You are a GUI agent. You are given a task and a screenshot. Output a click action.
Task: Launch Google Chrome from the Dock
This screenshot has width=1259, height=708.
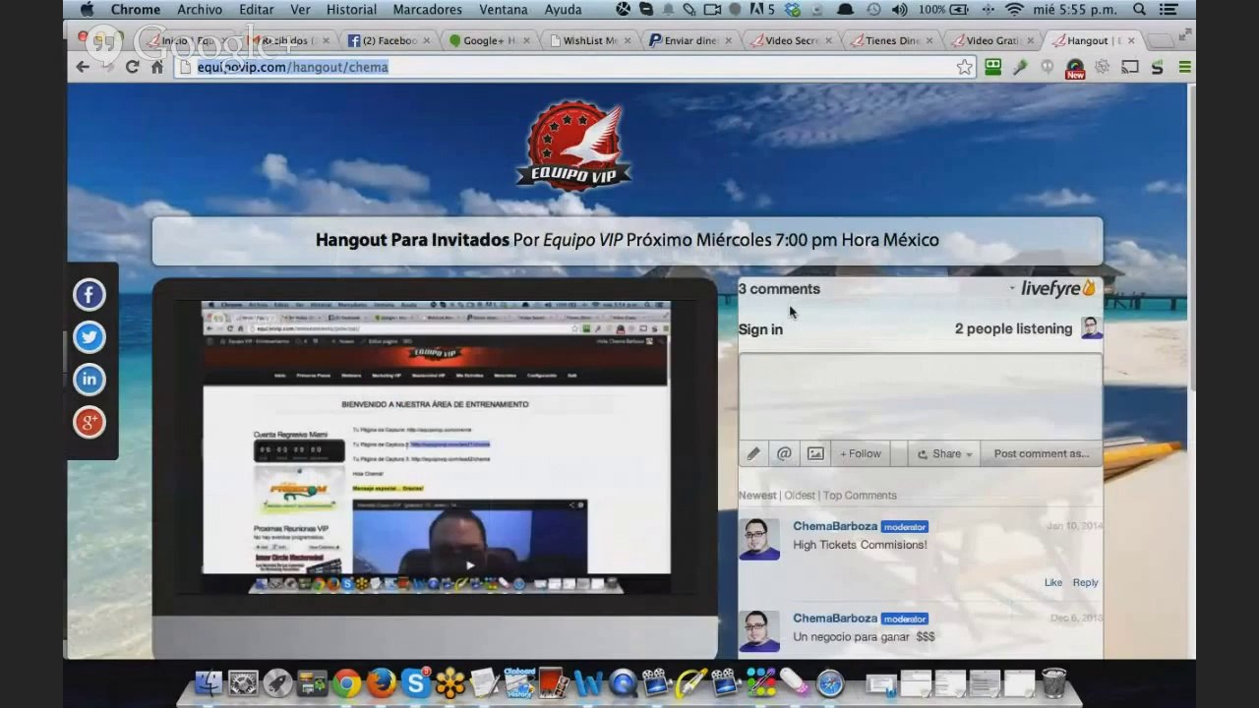click(346, 683)
